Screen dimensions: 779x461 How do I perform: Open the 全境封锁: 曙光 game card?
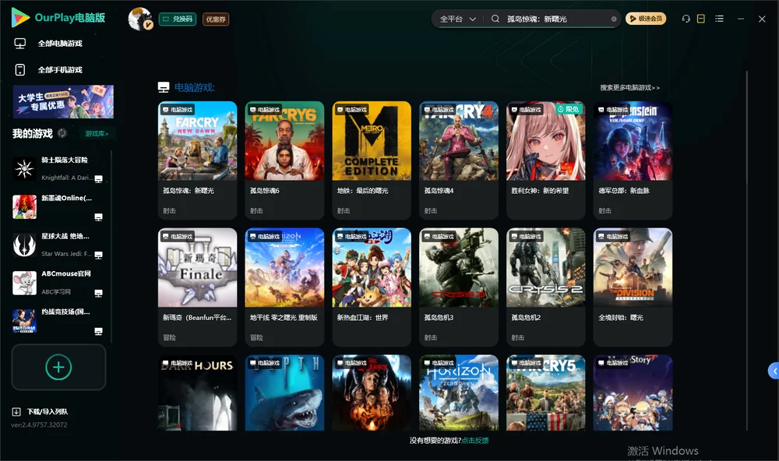pos(633,287)
